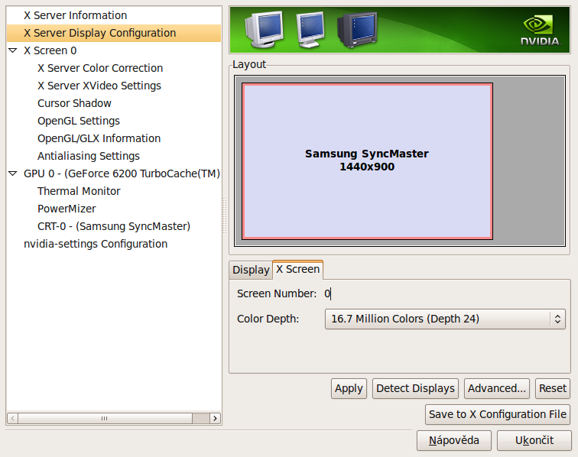This screenshot has width=578, height=457.
Task: Click the middle flat monitor banner icon
Action: (x=310, y=30)
